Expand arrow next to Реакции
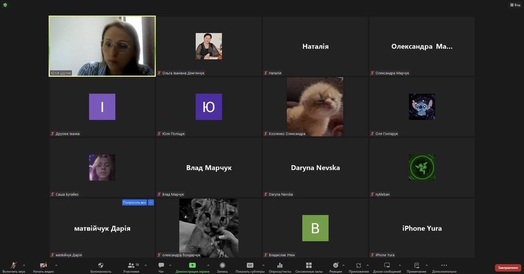The image size is (524, 274). click(x=343, y=265)
